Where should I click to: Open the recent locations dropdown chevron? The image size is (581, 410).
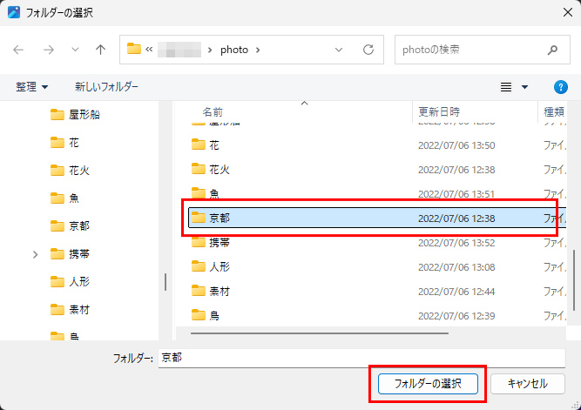click(x=74, y=50)
